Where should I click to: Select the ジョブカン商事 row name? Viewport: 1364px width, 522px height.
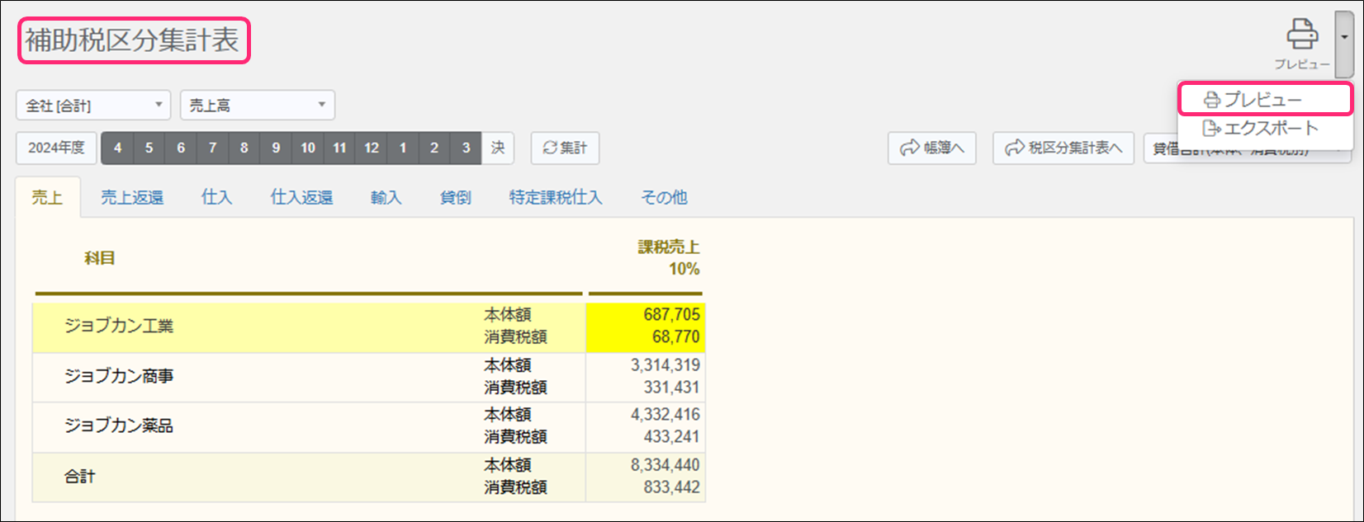click(119, 376)
